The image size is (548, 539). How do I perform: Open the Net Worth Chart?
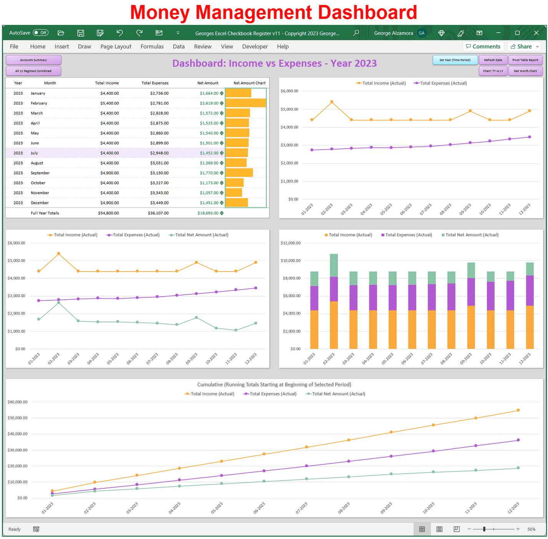tap(525, 71)
